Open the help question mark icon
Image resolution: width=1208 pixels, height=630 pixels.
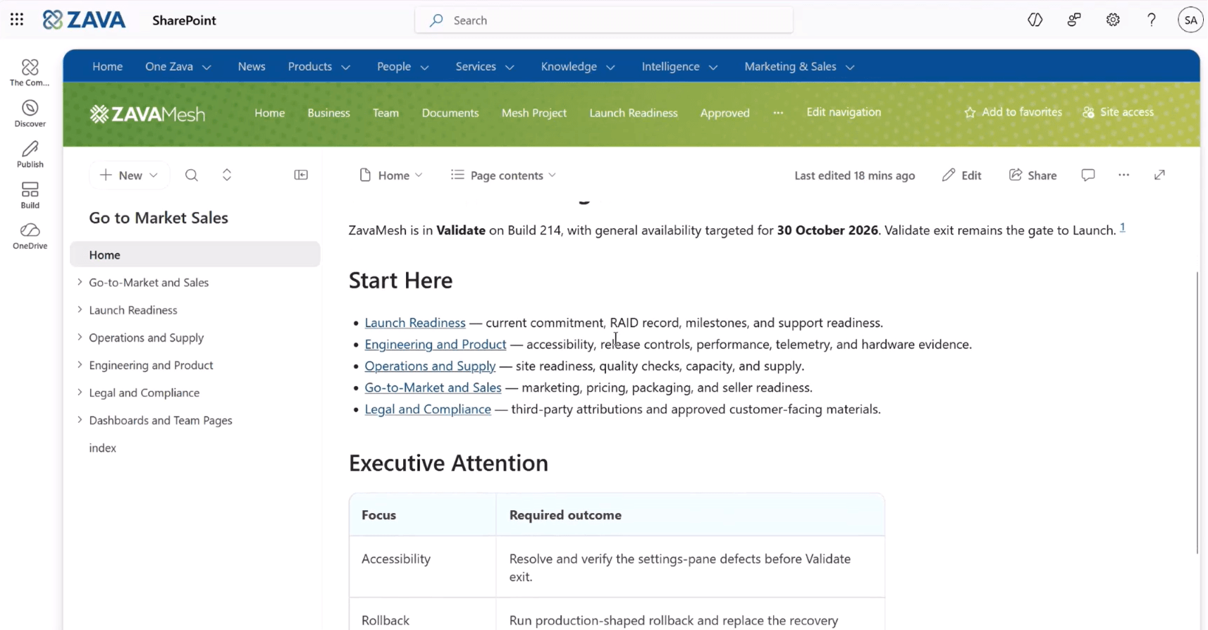[x=1152, y=20]
